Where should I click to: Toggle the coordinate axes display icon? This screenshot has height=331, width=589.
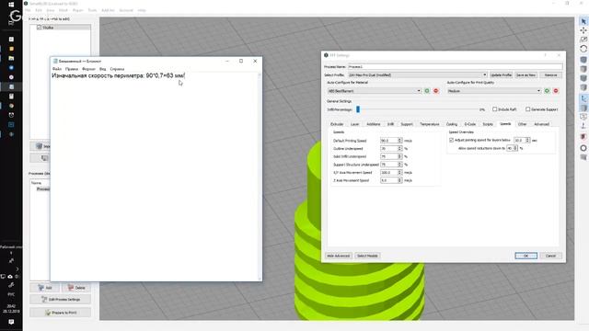pos(583,98)
